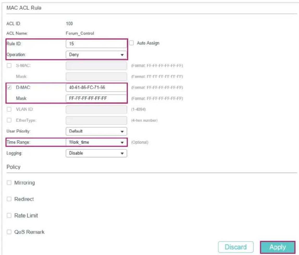Click the S-MAC Mask input field
Screen dimensions: 299x255
[x=96, y=76]
